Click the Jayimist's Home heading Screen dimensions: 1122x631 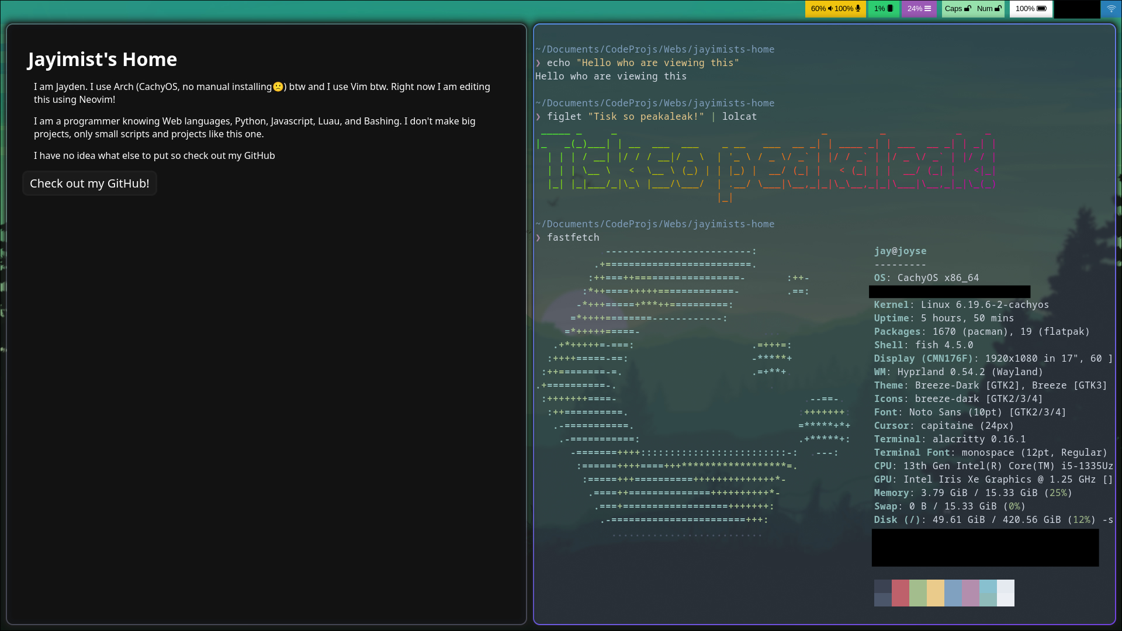102,60
